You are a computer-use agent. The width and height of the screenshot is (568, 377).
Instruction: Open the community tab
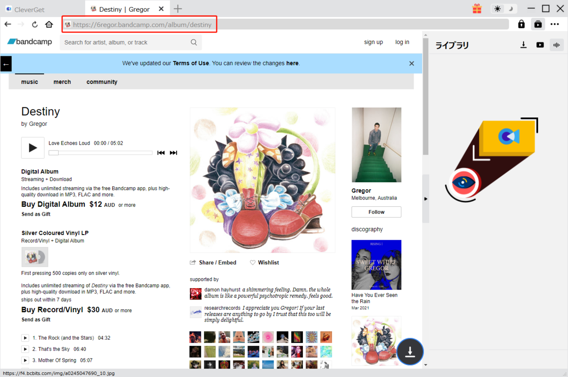(x=102, y=82)
